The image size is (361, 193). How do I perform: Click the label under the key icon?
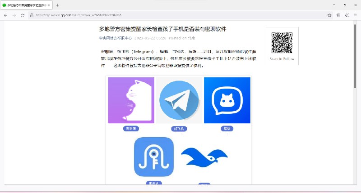(154, 183)
